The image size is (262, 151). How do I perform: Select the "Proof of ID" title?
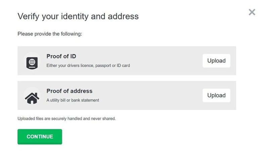(x=61, y=56)
